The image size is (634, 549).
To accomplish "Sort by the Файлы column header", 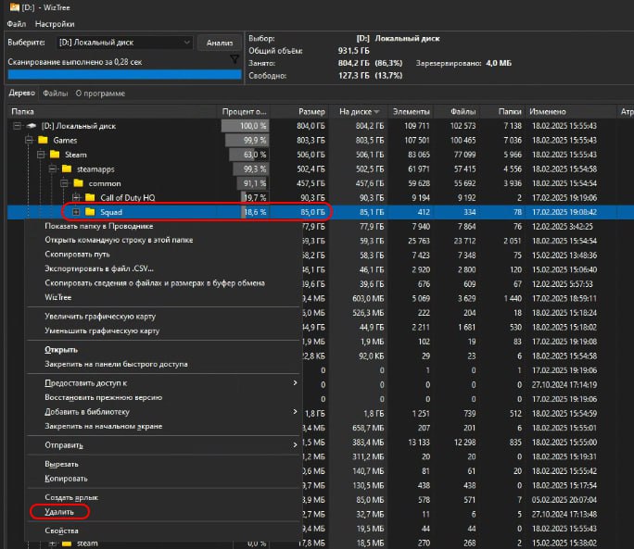I will pyautogui.click(x=456, y=111).
